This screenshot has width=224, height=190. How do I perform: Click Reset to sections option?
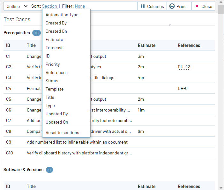[x=62, y=132]
